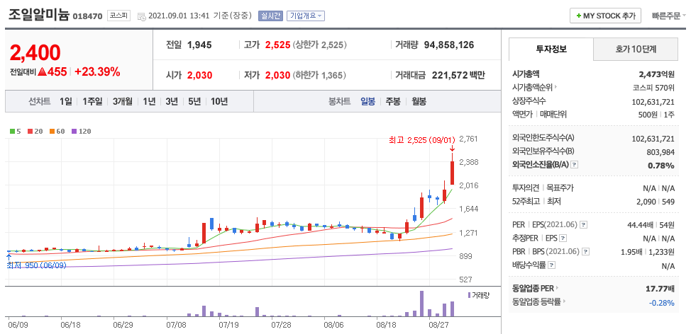This screenshot has height=334, width=691.
Task: Select the 1일 line chart period
Action: tap(66, 101)
